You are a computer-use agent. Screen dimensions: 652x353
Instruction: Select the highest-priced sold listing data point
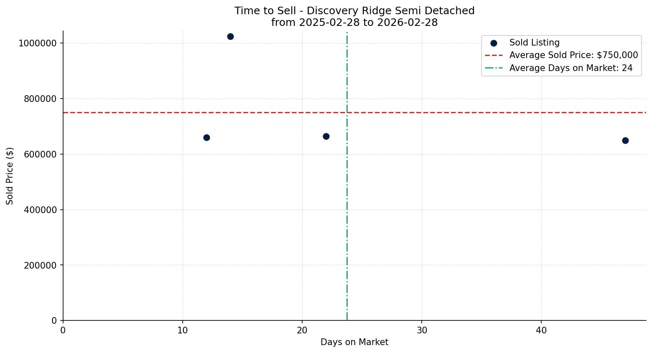[231, 36]
